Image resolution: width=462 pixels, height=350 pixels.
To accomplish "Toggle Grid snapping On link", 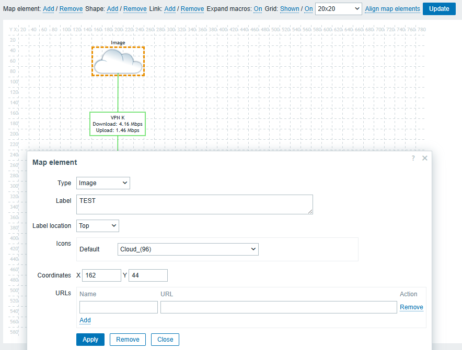I will [x=309, y=9].
